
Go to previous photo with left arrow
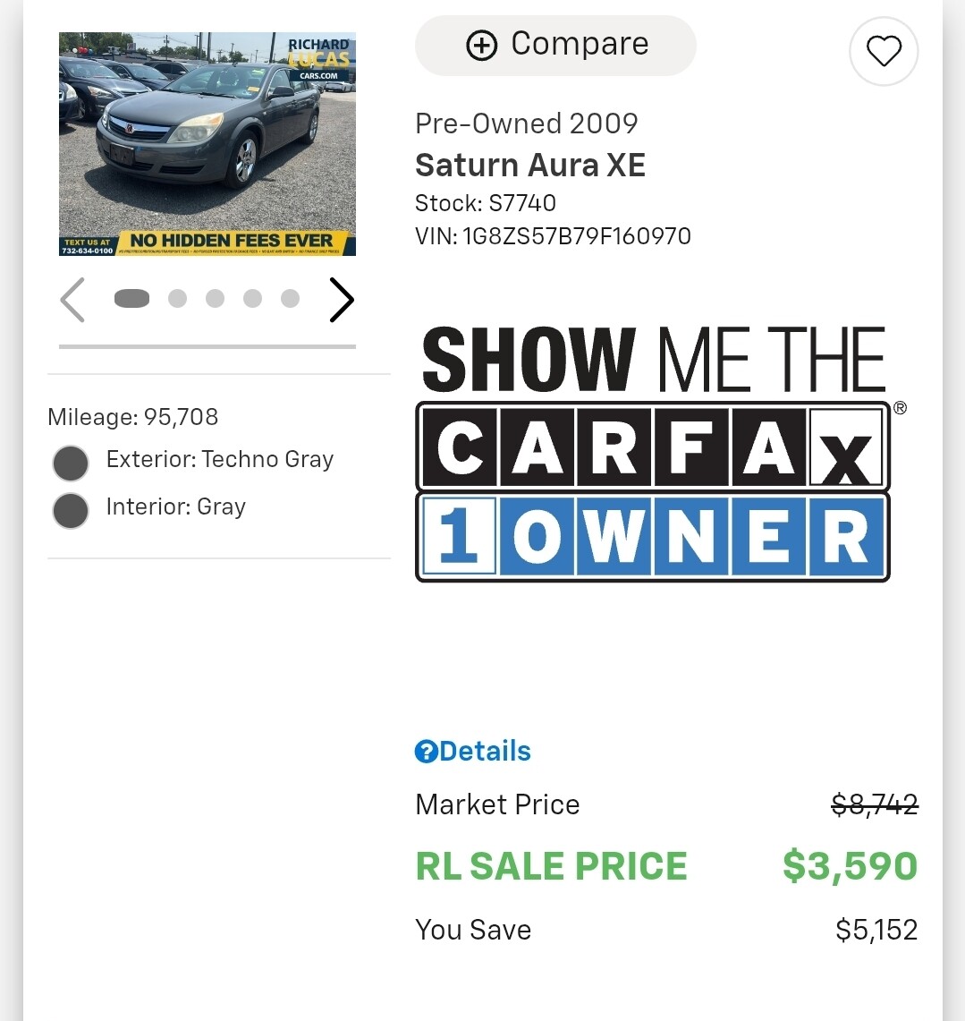pos(72,300)
